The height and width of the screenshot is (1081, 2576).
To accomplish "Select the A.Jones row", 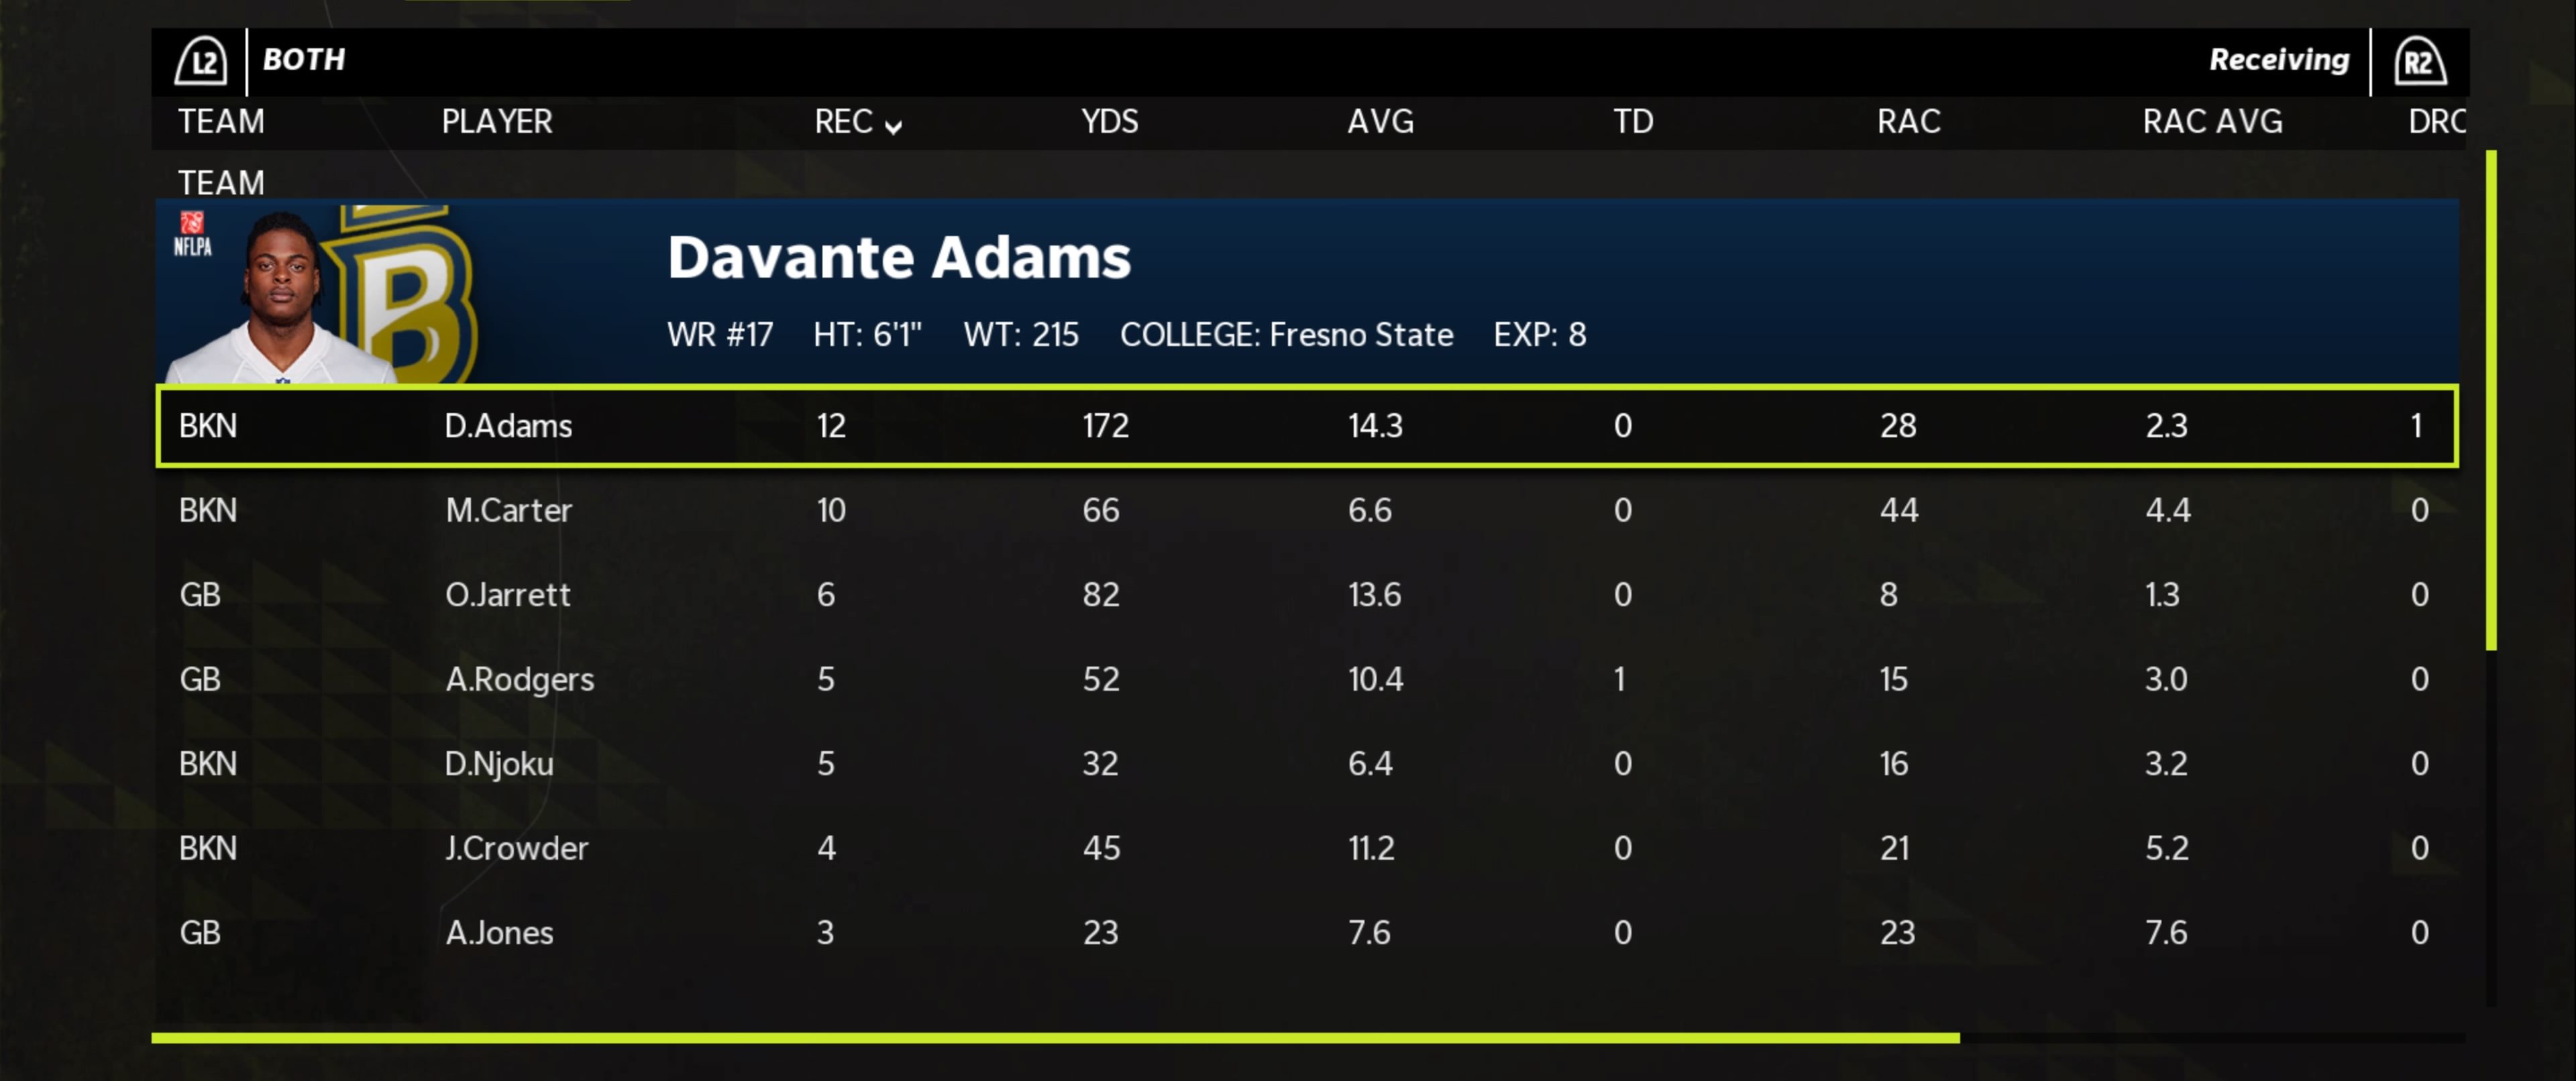I will tap(1306, 933).
